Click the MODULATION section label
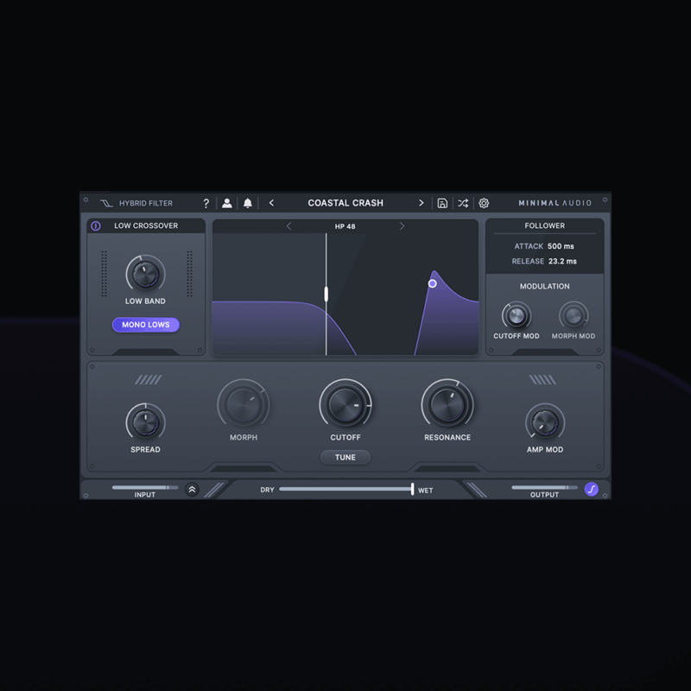691x691 pixels. coord(545,287)
